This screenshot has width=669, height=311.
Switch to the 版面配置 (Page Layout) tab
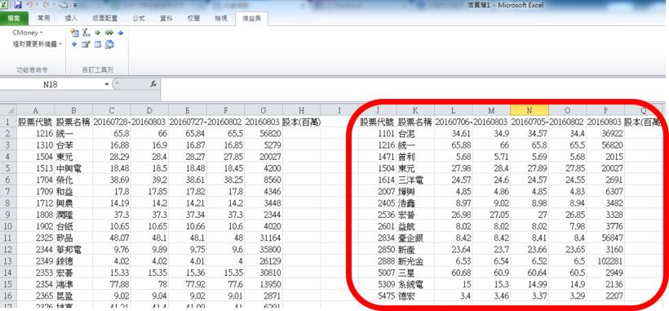105,18
